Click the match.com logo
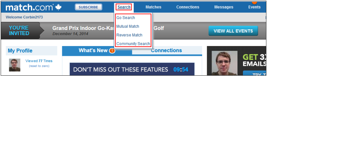This screenshot has height=167, width=346. coord(34,7)
